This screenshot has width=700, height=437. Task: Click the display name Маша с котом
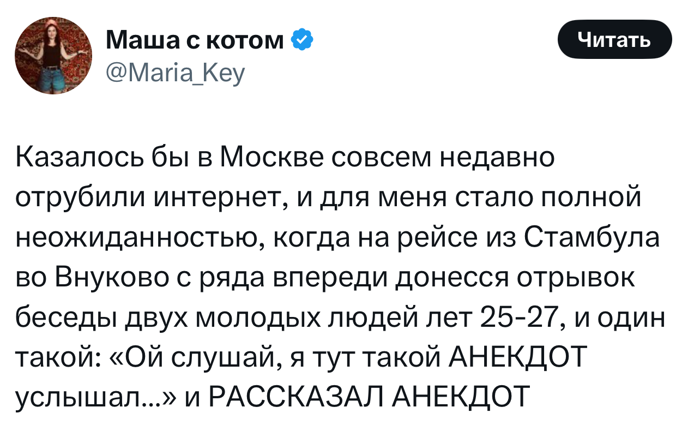coord(195,40)
